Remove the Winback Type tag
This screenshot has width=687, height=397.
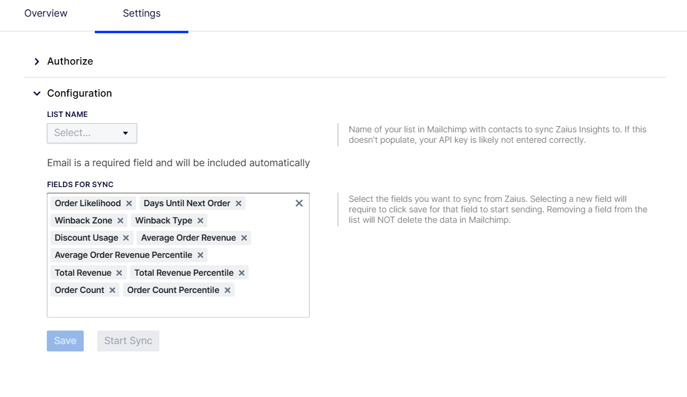pyautogui.click(x=200, y=220)
